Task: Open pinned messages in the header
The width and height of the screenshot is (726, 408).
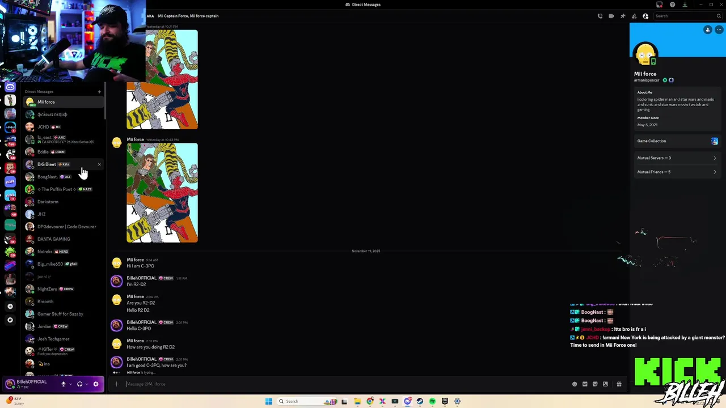Action: click(623, 16)
